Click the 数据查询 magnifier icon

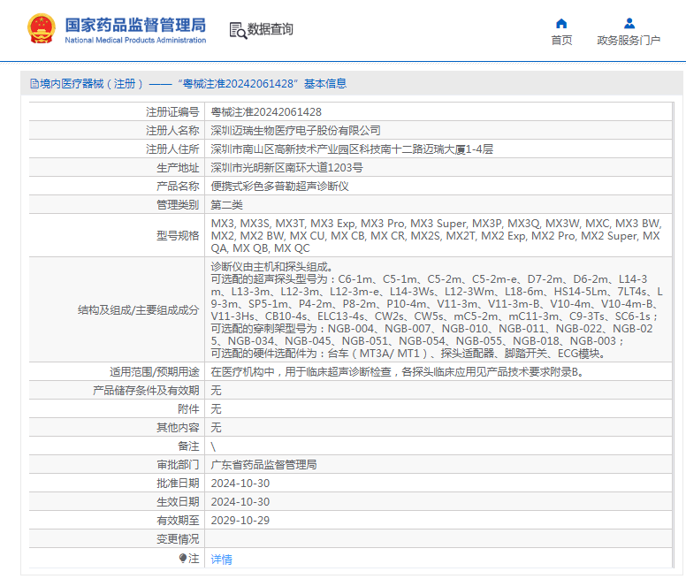[x=238, y=29]
